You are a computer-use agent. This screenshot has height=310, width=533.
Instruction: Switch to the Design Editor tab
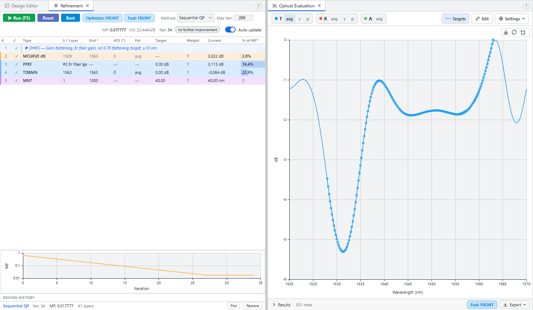tap(21, 6)
